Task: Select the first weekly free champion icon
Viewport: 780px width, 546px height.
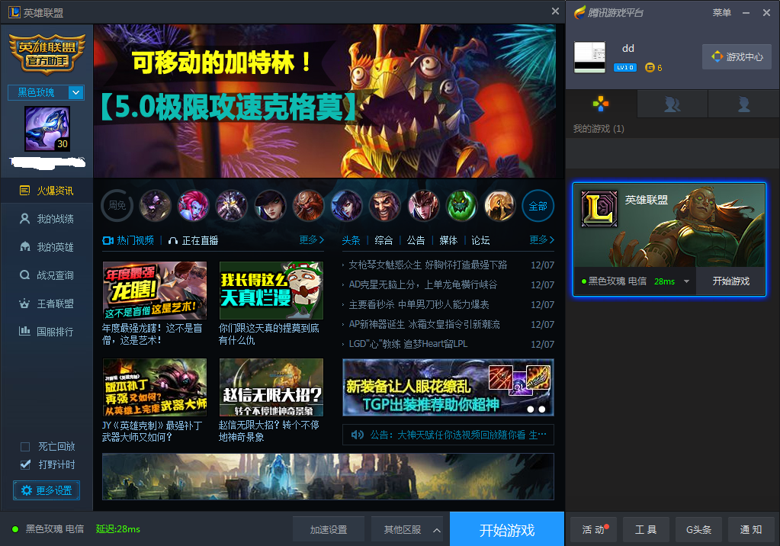Action: (x=156, y=205)
